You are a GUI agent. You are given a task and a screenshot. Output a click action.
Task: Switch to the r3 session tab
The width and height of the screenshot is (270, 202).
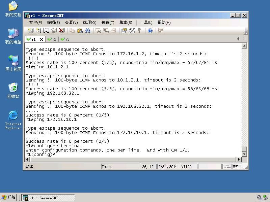65,39
